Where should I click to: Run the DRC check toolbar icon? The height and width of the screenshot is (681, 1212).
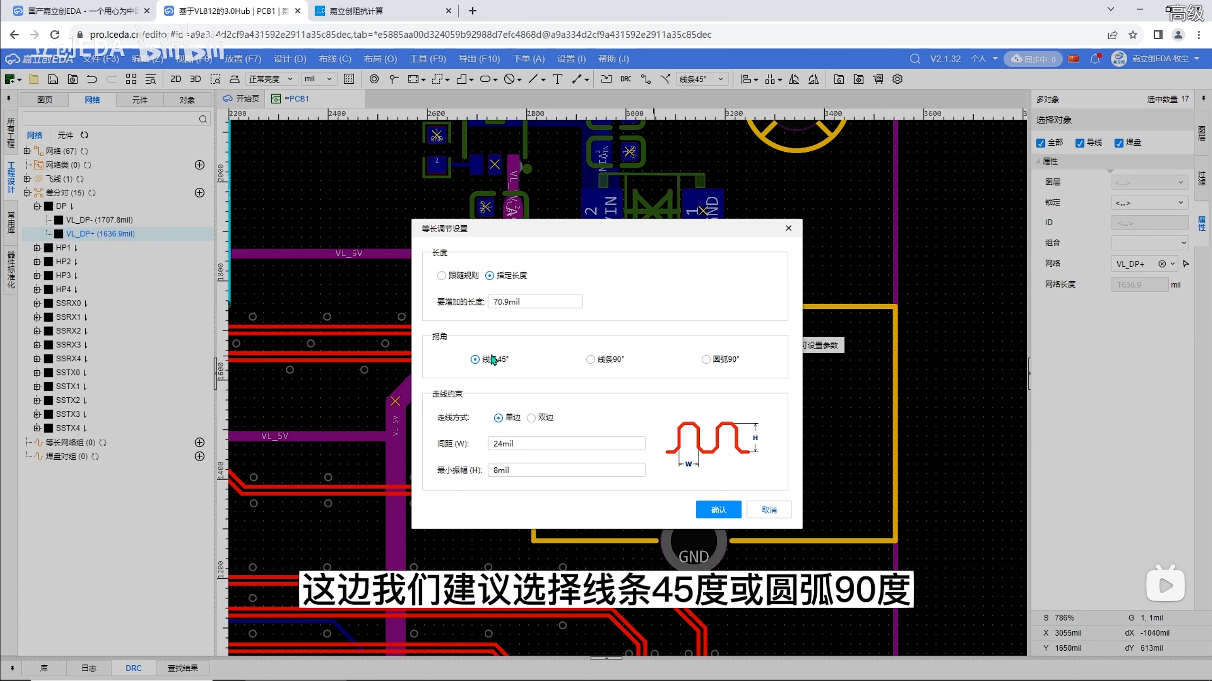tap(625, 79)
